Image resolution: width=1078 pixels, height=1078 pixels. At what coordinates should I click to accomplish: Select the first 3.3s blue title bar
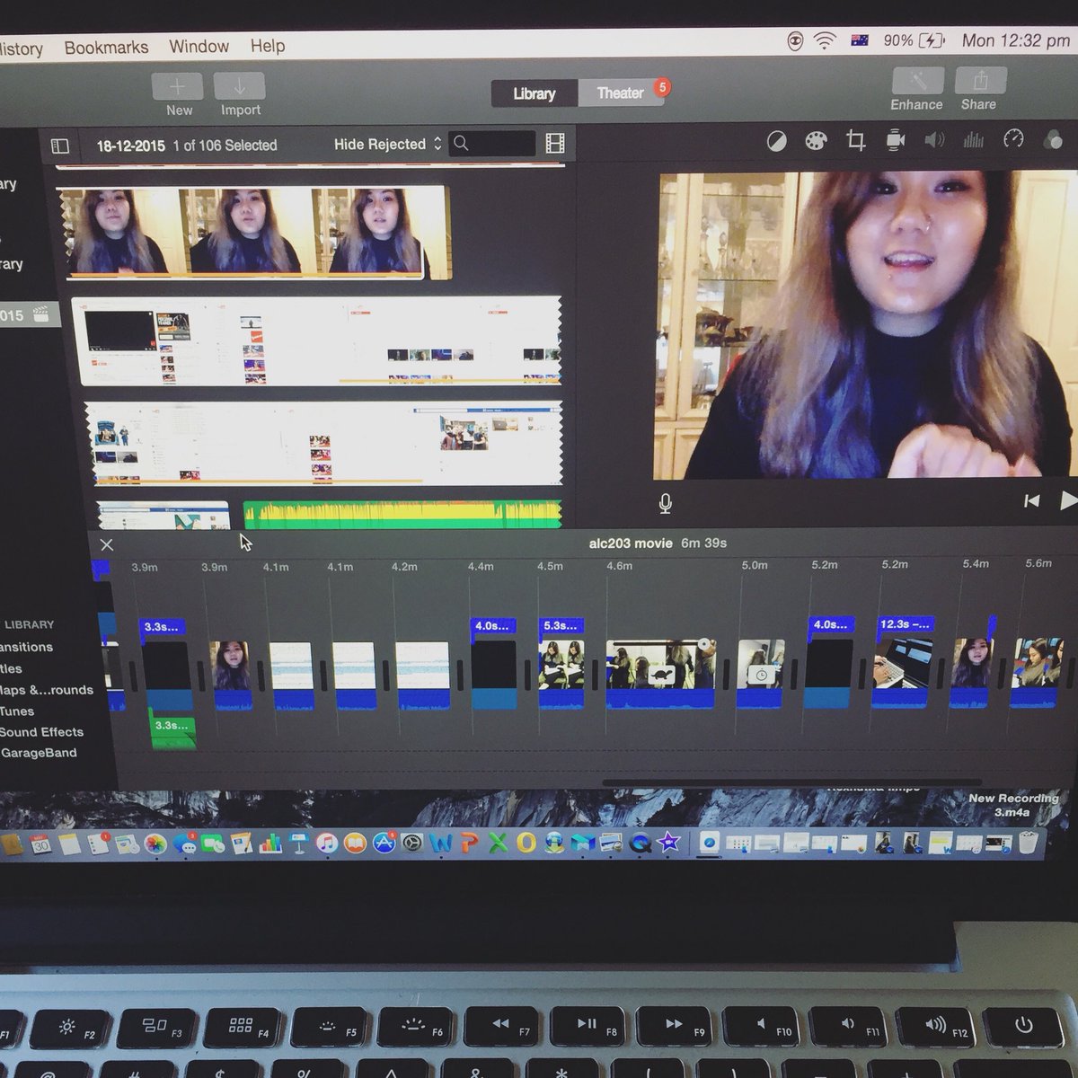(x=163, y=627)
